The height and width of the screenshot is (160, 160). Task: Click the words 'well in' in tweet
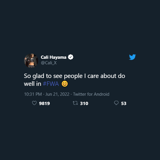click(33, 84)
